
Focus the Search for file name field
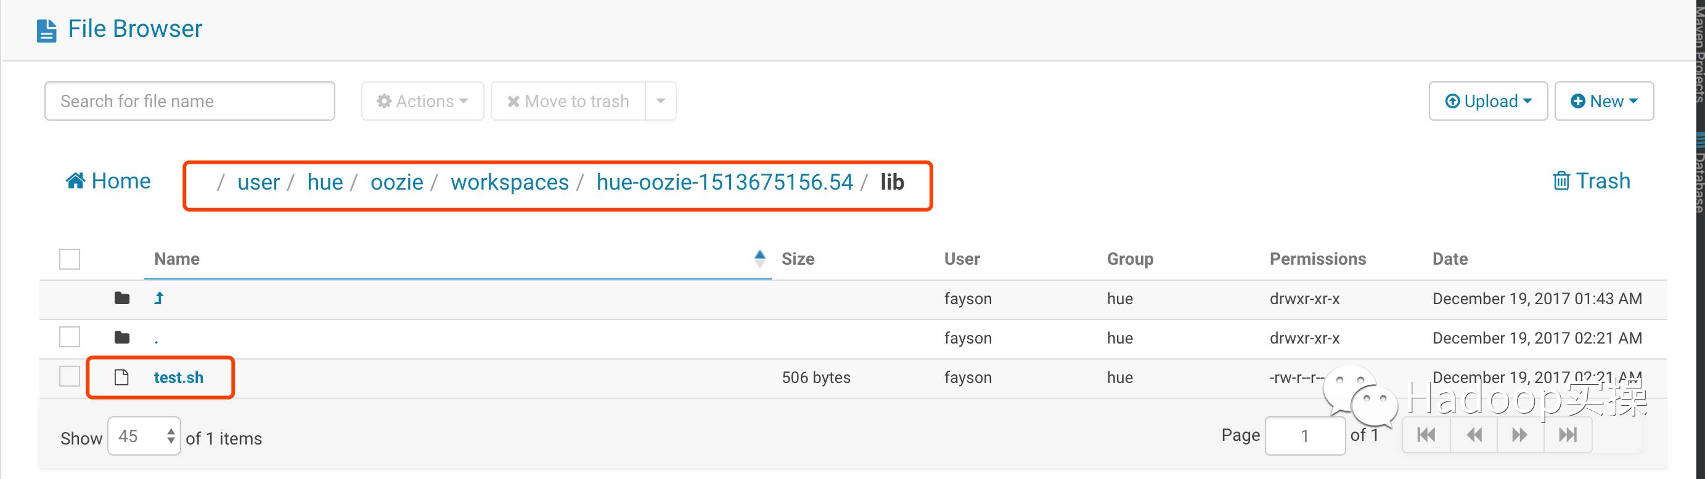tap(189, 101)
